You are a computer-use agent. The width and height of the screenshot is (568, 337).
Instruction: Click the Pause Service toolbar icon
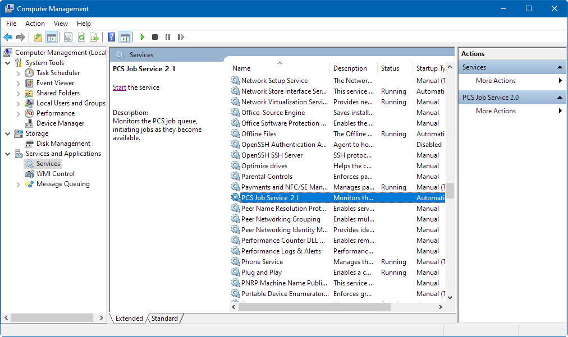pyautogui.click(x=168, y=37)
